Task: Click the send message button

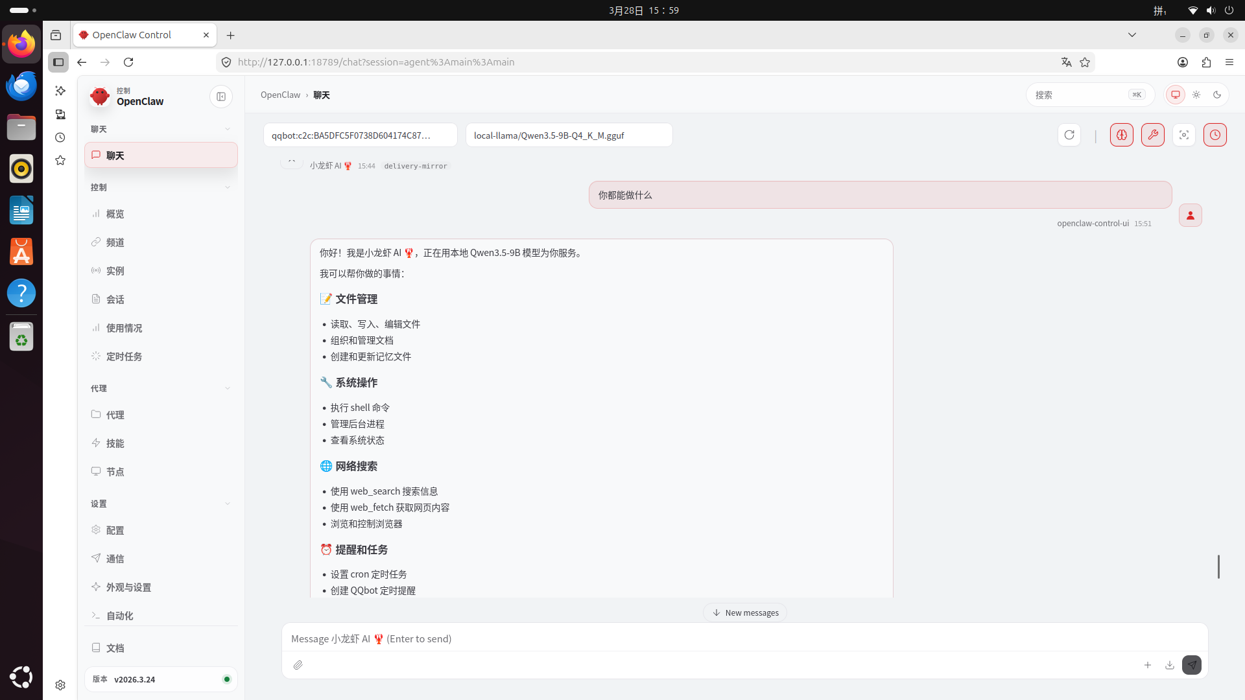Action: (x=1191, y=665)
